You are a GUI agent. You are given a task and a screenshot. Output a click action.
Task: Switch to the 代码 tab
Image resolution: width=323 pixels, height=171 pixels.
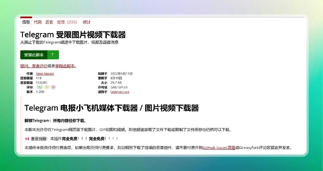tap(38, 22)
